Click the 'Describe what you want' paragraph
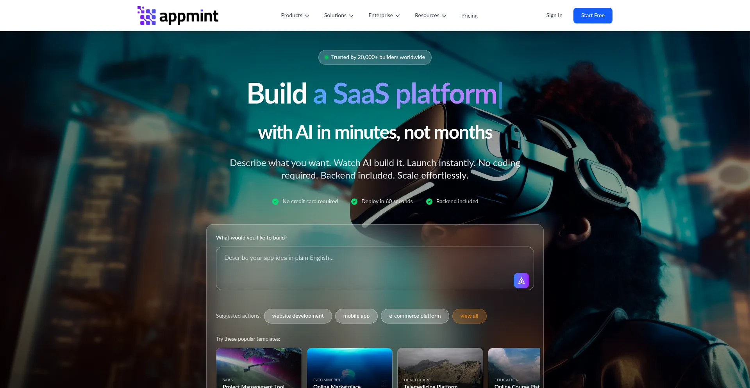This screenshot has height=388, width=750. 375,169
